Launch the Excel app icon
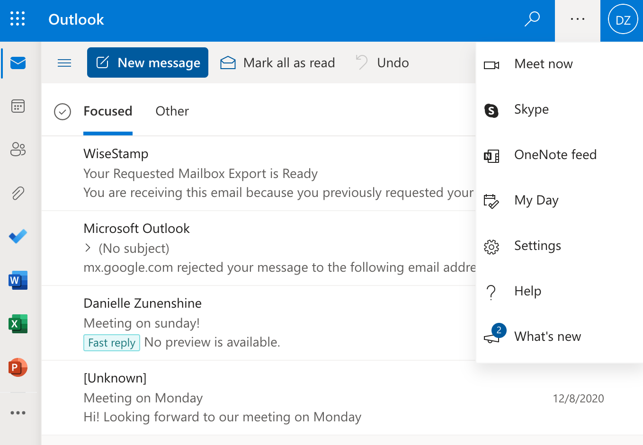Screen dimensions: 643x445 18,324
